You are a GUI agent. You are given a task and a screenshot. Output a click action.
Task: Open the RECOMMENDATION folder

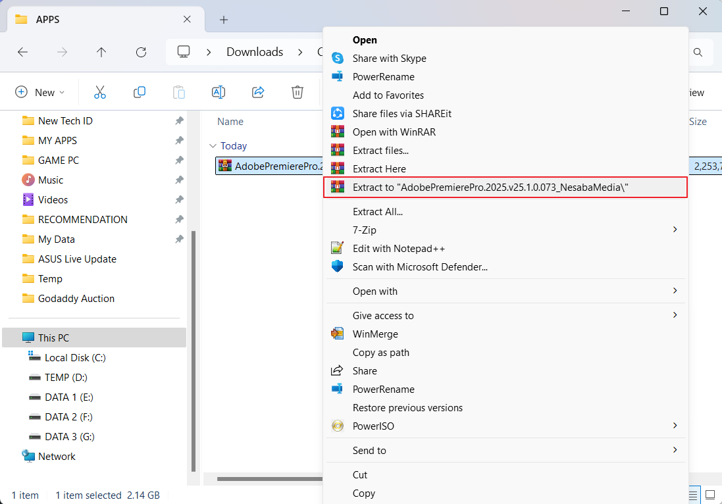(83, 220)
